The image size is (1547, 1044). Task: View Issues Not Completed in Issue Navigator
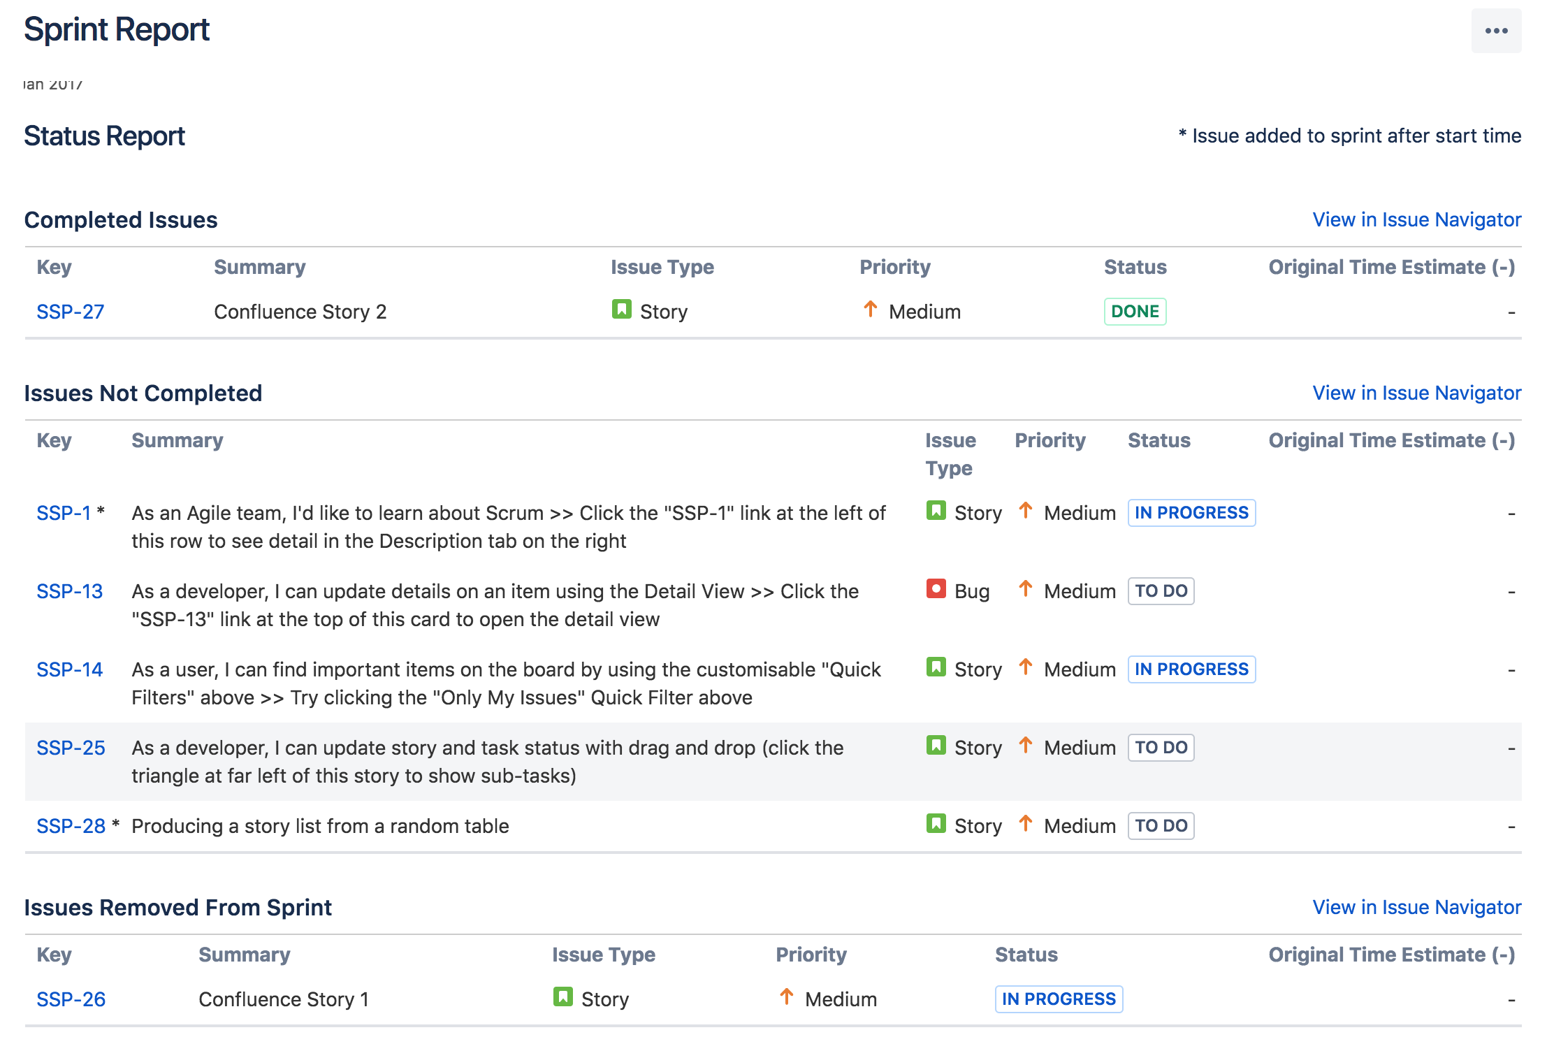click(x=1416, y=393)
